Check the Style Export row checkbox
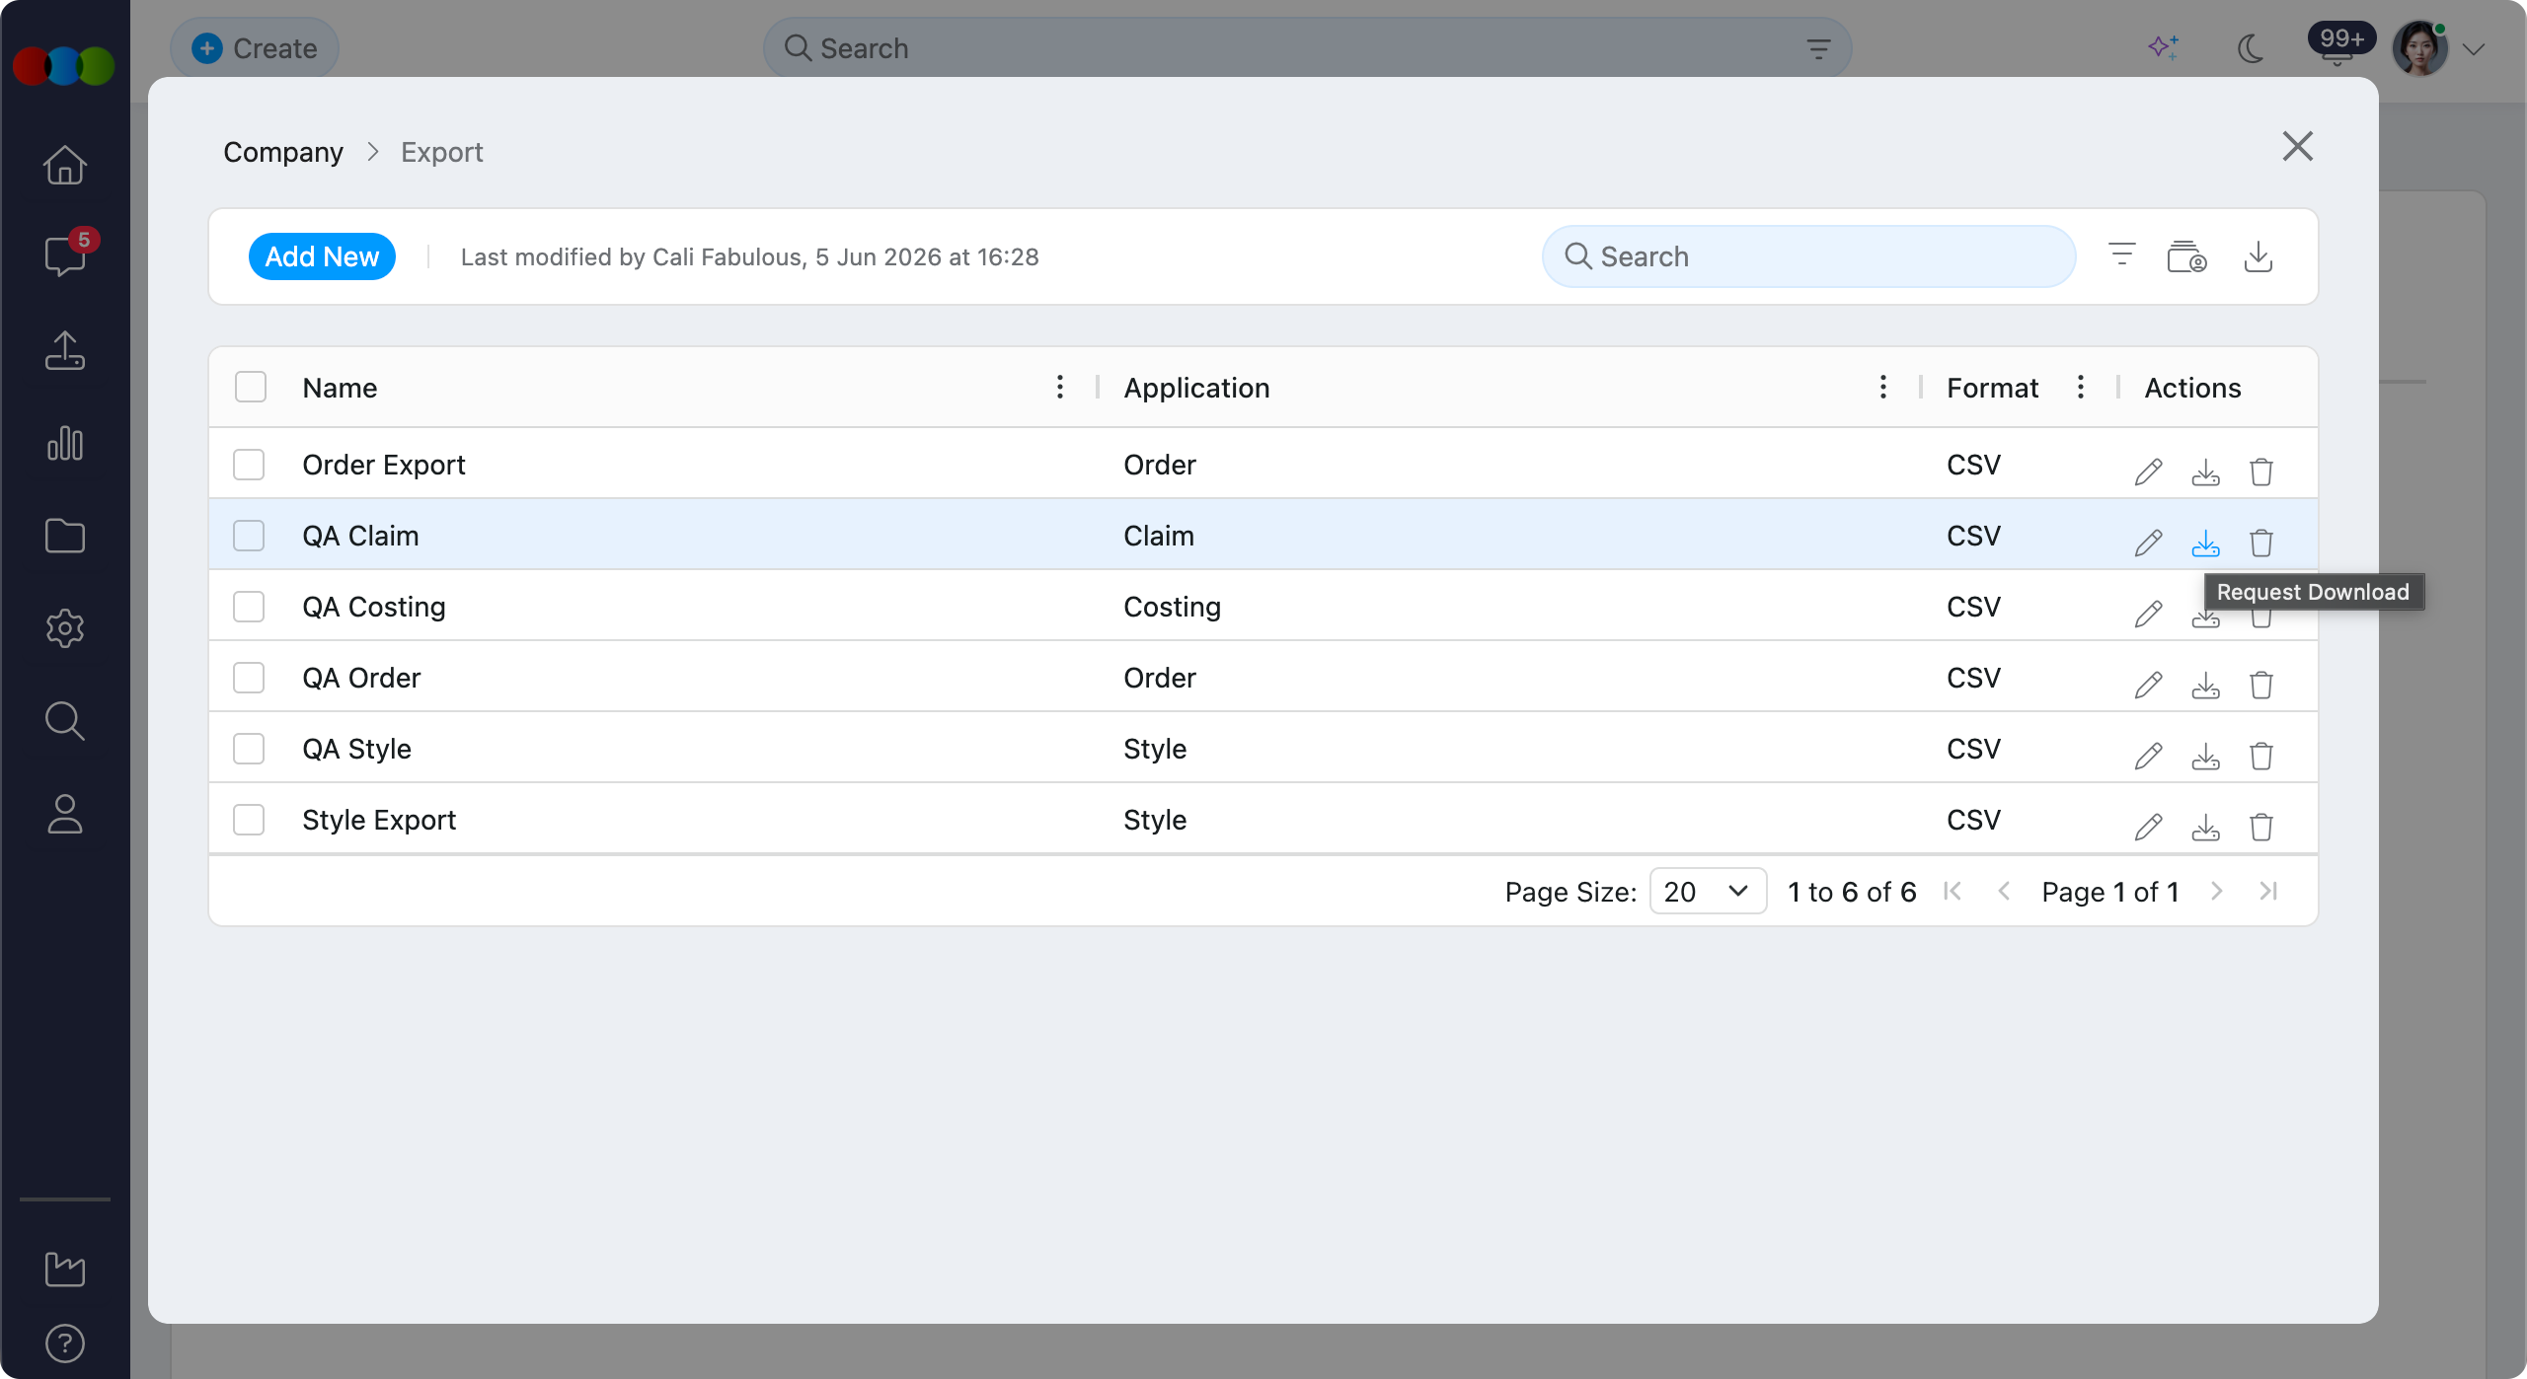Screen dimensions: 2527x1379 (x=249, y=820)
